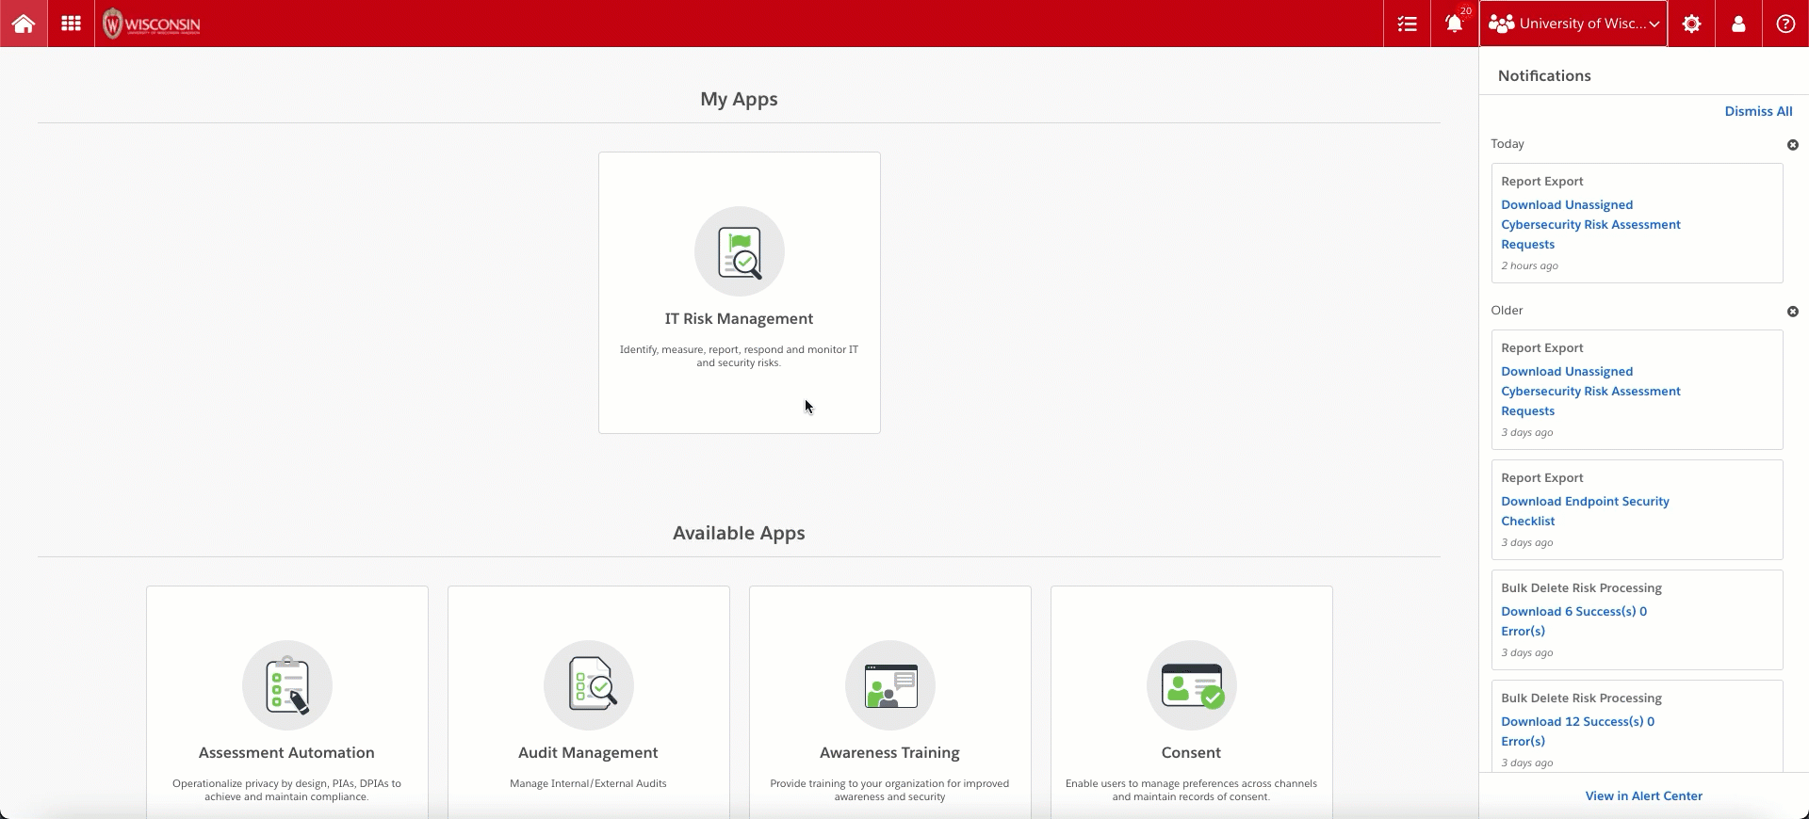The image size is (1809, 819).
Task: Open the app launcher grid icon
Action: [x=71, y=24]
